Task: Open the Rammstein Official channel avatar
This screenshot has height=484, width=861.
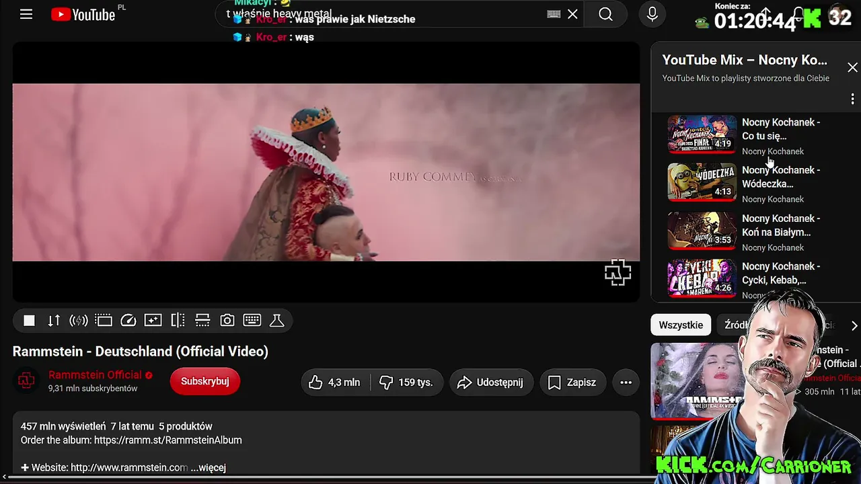Action: (26, 381)
